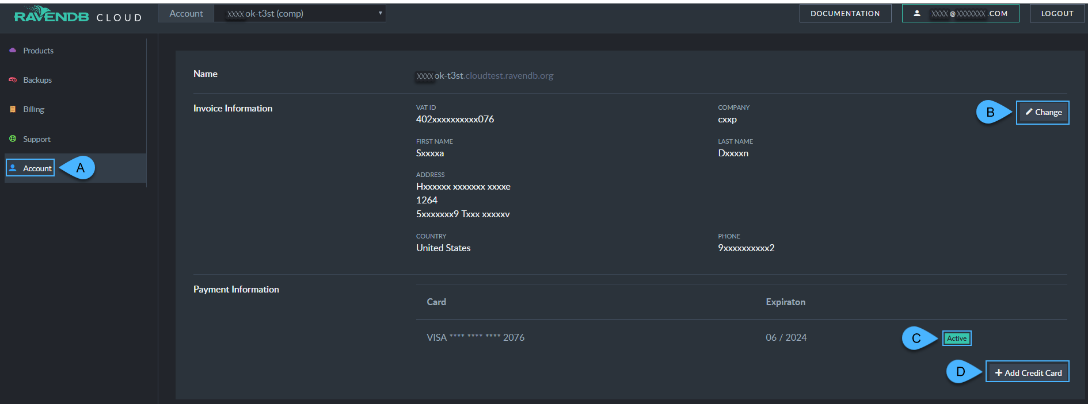Open the DOCUMENTATION link
Screen dimensions: 1088x404
(845, 13)
